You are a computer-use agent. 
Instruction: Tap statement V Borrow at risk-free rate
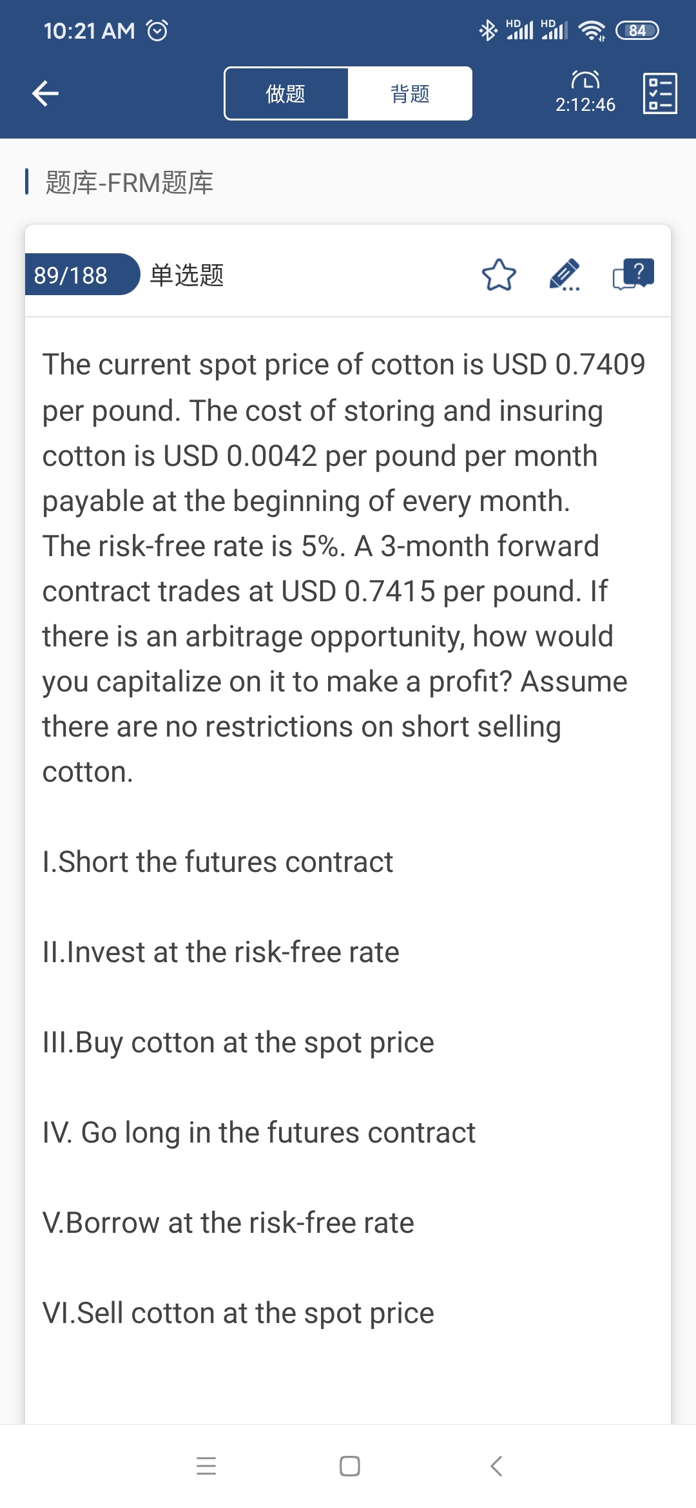click(228, 1223)
